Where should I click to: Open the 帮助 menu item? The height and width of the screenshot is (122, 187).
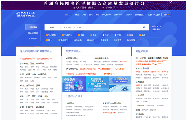(x=97, y=15)
